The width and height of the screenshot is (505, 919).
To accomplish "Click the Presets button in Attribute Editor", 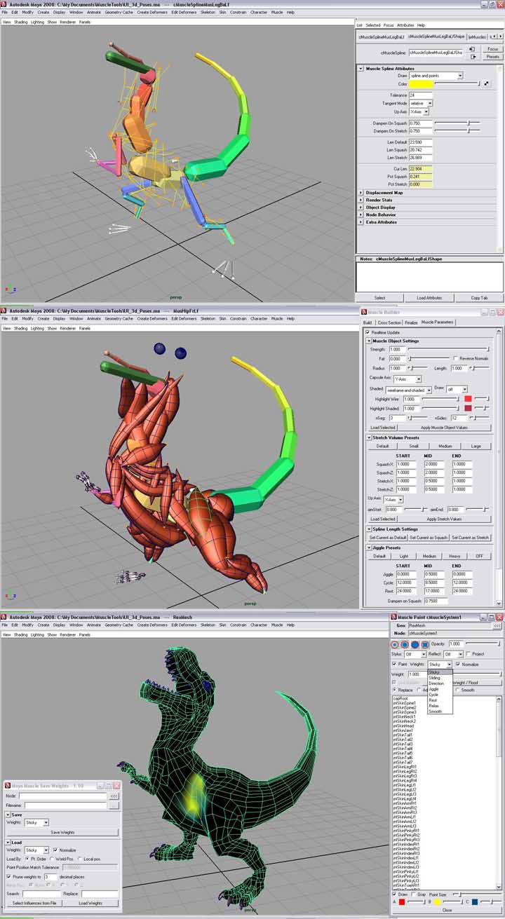I will [x=493, y=56].
